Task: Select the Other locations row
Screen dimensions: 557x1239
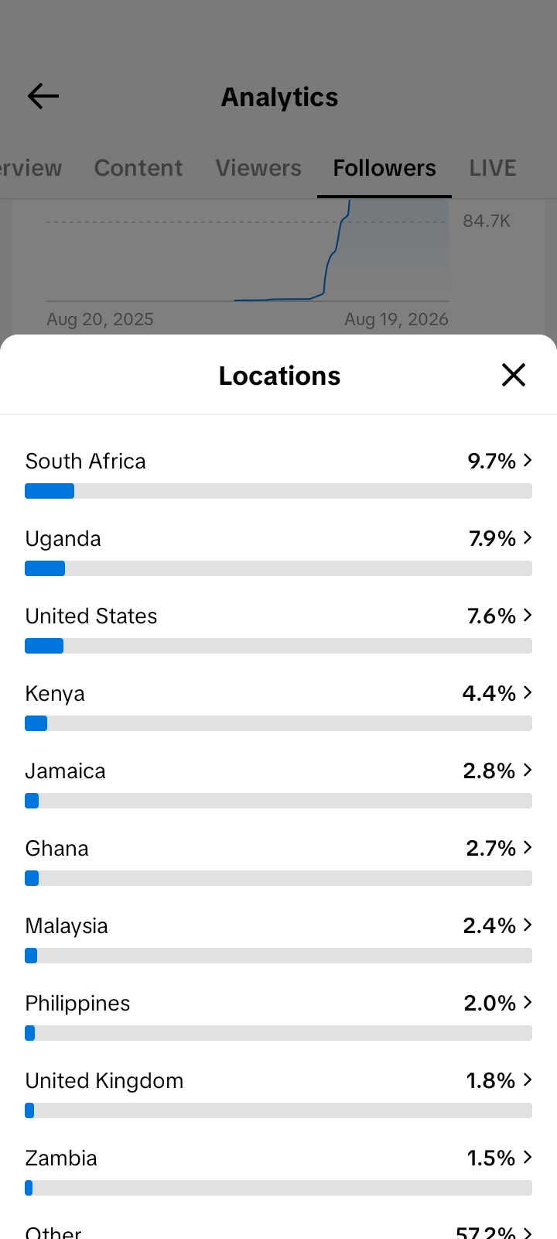Action: click(278, 1231)
